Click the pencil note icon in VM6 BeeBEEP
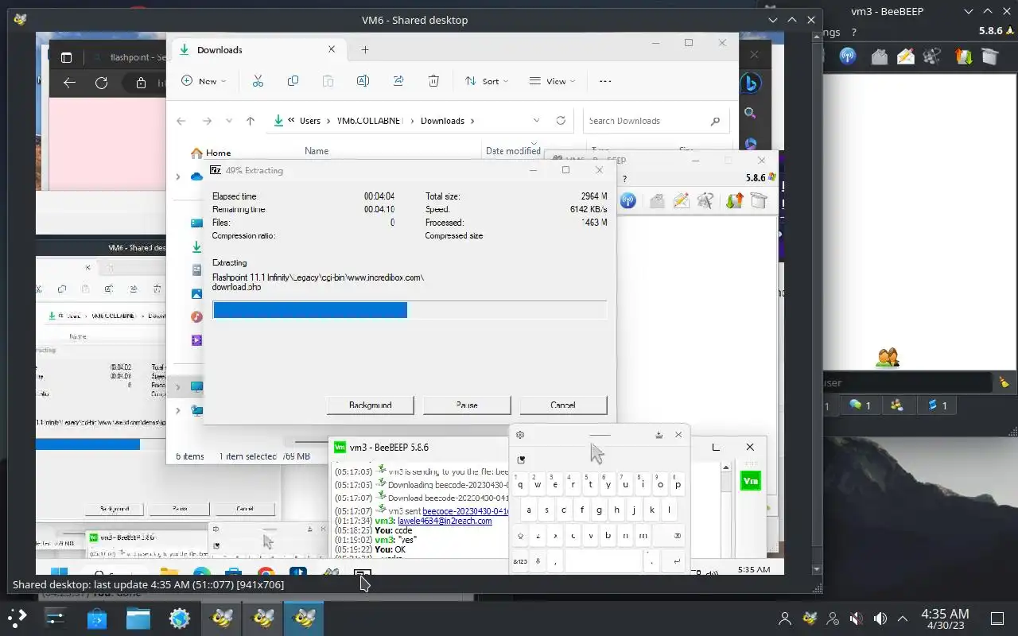The image size is (1018, 636). (x=681, y=201)
